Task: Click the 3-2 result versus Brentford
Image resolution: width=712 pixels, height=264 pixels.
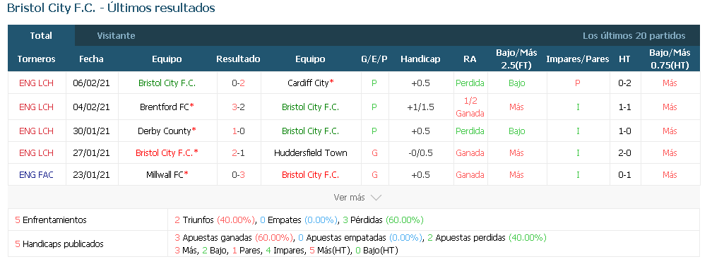Action: click(238, 107)
